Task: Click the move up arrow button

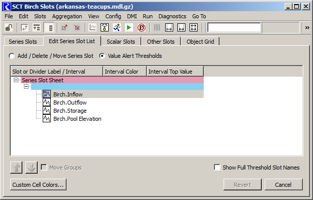Action: point(16,168)
